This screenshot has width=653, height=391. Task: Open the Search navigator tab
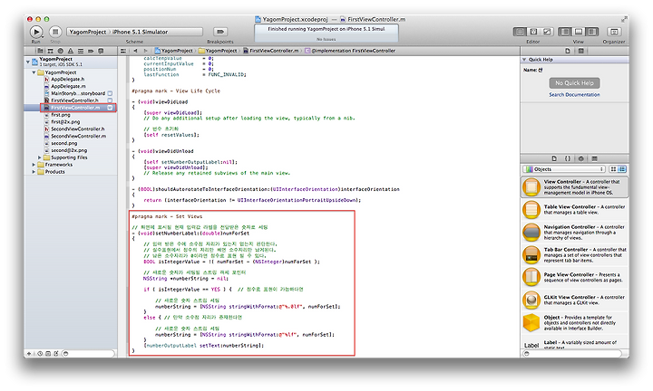coord(61,51)
